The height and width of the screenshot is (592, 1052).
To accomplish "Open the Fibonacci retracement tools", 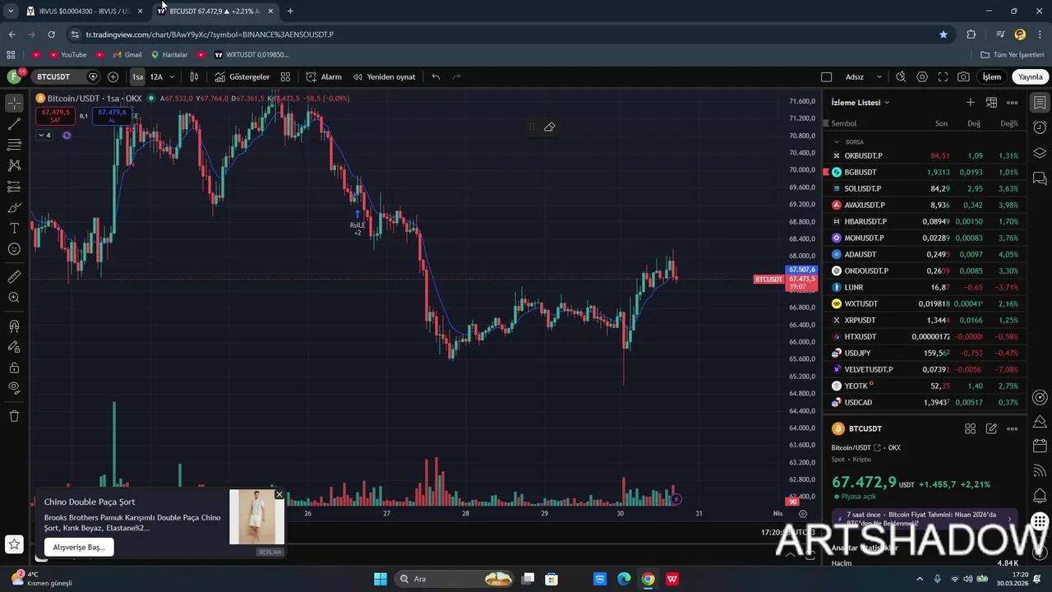I will (14, 145).
